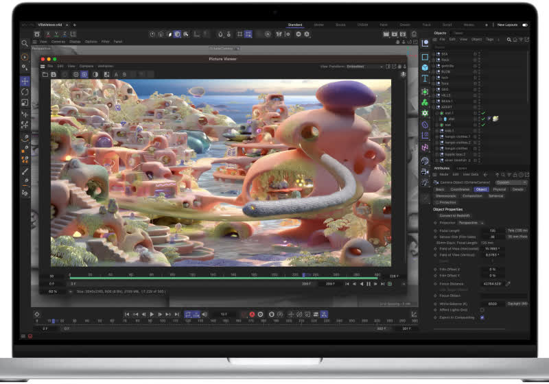Open the Projection Perspective dropdown
Image resolution: width=549 pixels, height=384 pixels.
point(469,222)
